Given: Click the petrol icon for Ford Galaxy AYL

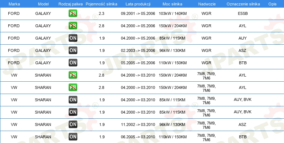Looking at the screenshot, I should [73, 26].
